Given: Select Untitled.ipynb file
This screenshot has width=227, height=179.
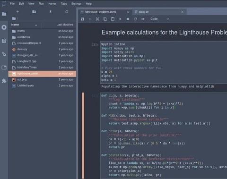Looking at the screenshot, I should (x=42, y=85).
